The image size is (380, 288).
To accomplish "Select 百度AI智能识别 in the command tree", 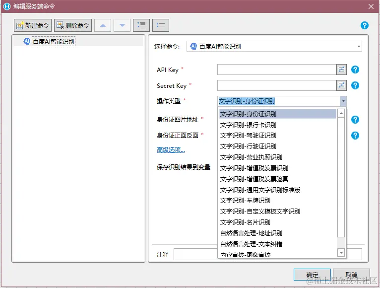I will click(x=54, y=41).
